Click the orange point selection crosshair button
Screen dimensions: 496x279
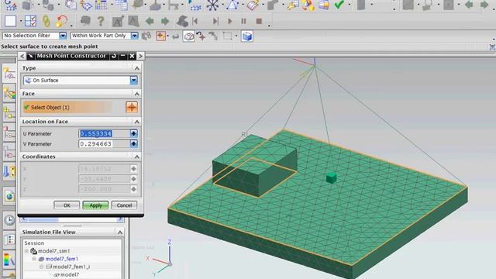point(132,107)
